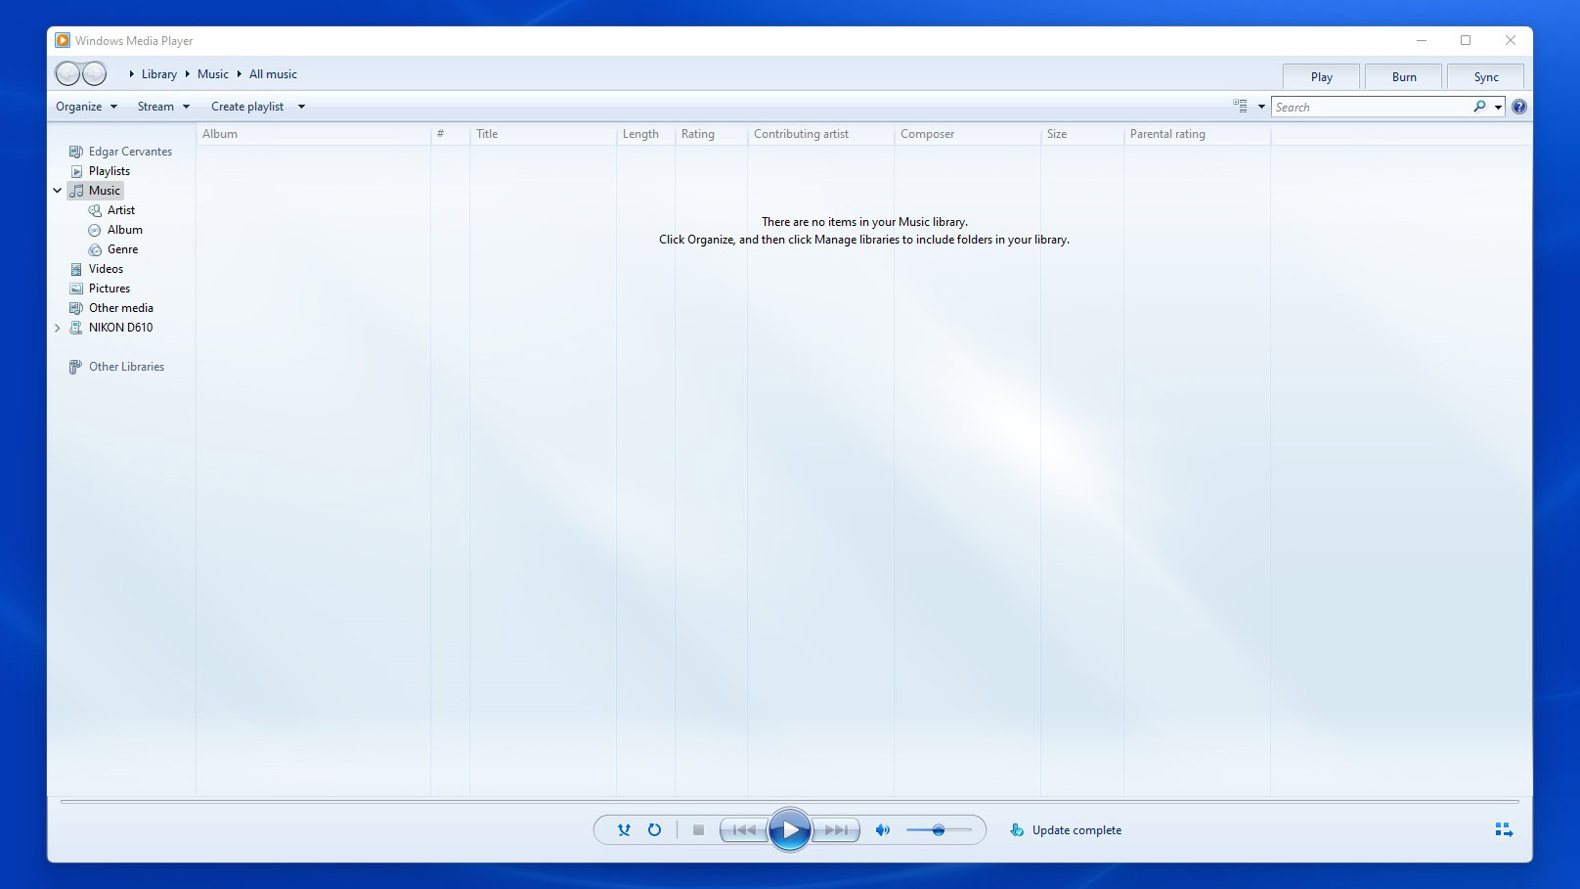Image resolution: width=1580 pixels, height=889 pixels.
Task: Toggle shuffle mode on
Action: click(624, 830)
